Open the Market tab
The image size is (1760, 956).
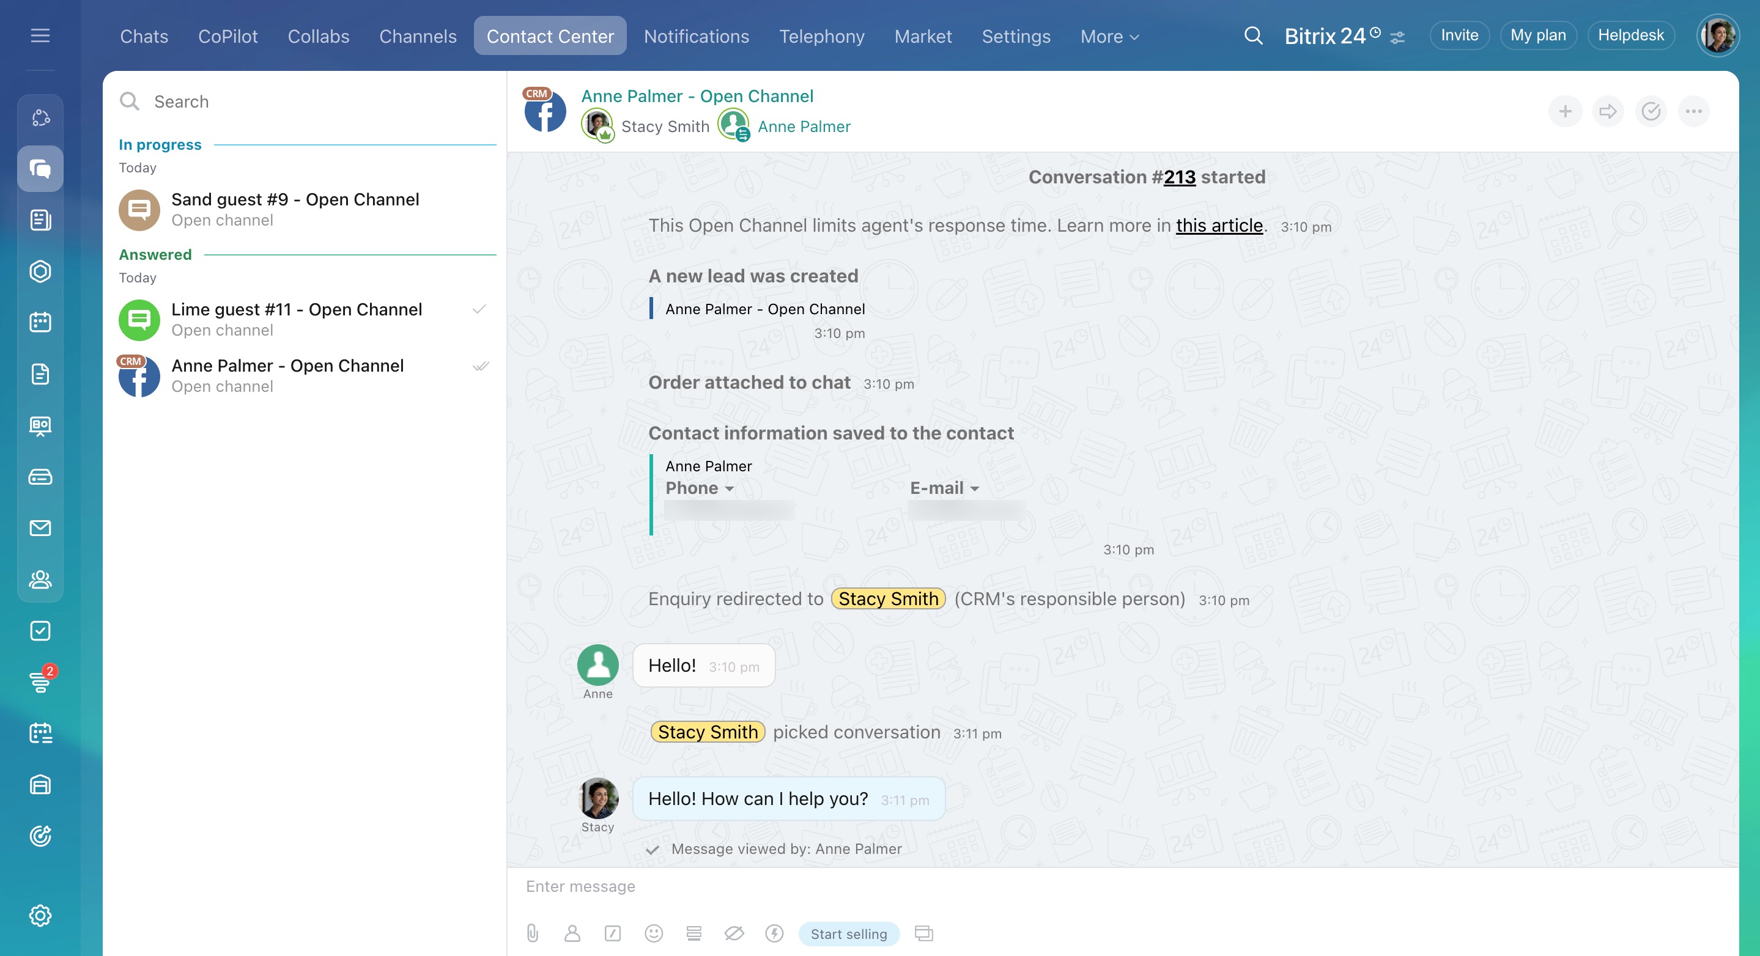923,36
